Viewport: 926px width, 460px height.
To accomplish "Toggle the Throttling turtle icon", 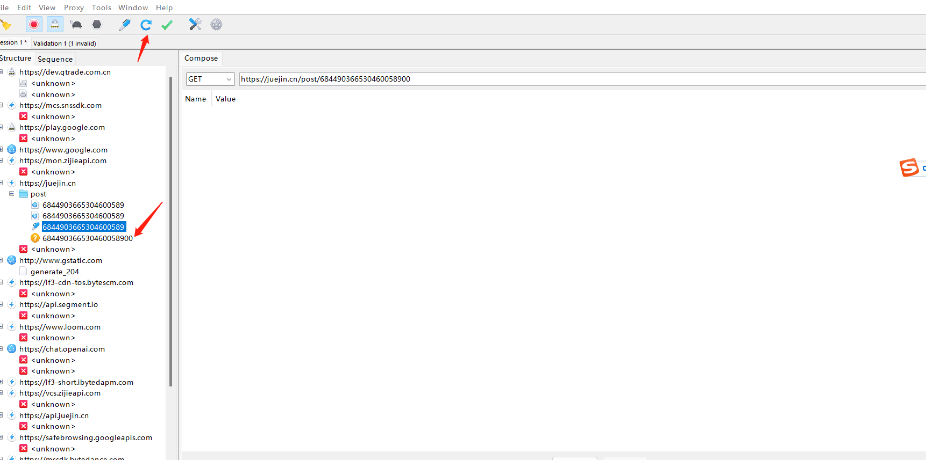I will (76, 25).
